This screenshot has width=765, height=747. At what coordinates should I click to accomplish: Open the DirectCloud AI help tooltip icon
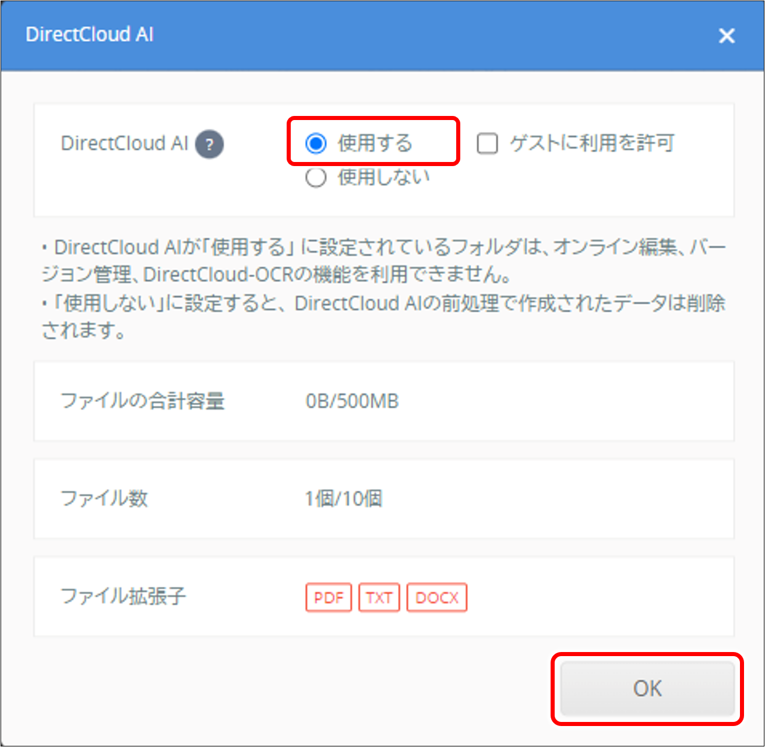[210, 144]
